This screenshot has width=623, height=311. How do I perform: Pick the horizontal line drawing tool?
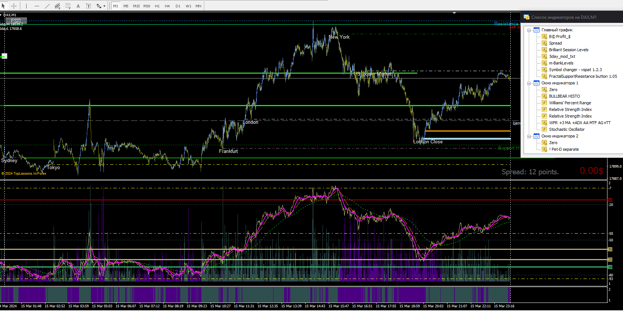(x=37, y=6)
